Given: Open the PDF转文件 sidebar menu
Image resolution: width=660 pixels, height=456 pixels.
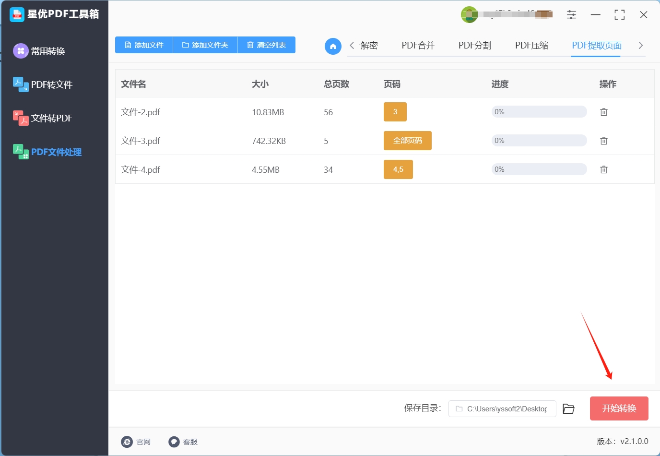Looking at the screenshot, I should point(52,84).
